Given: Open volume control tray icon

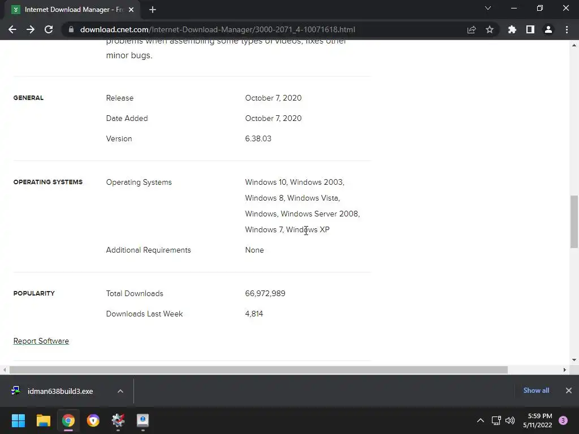Looking at the screenshot, I should (510, 420).
